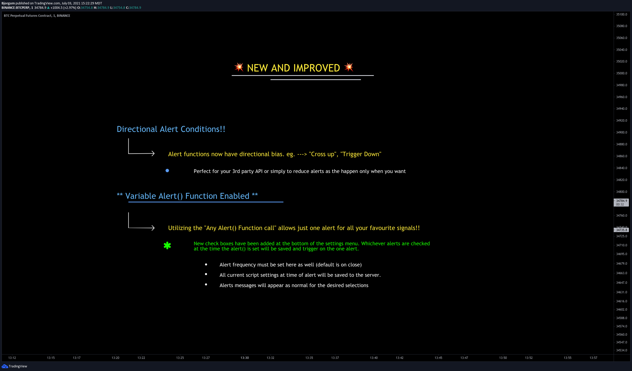This screenshot has width=632, height=371.
Task: Click the BTC Perpetual Futures Contract legend
Action: point(37,16)
